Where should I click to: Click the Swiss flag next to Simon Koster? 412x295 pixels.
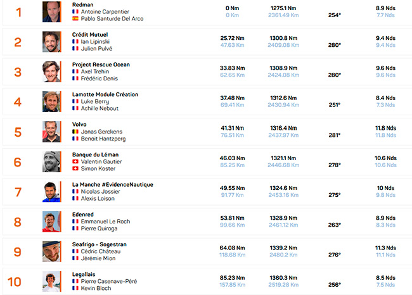tap(75, 168)
